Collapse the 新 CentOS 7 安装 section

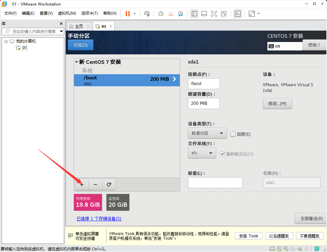pyautogui.click(x=77, y=62)
